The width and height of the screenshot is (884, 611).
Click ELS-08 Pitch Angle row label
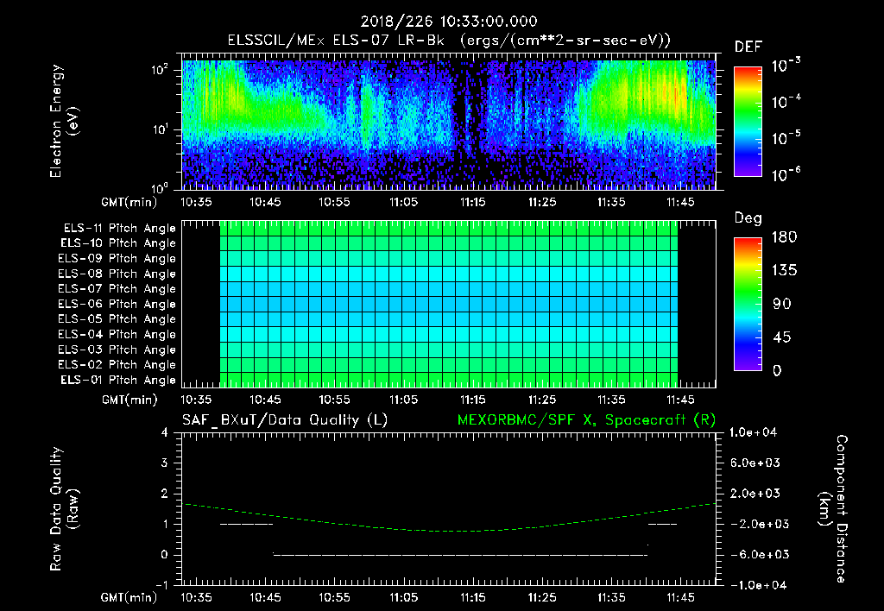tap(117, 274)
